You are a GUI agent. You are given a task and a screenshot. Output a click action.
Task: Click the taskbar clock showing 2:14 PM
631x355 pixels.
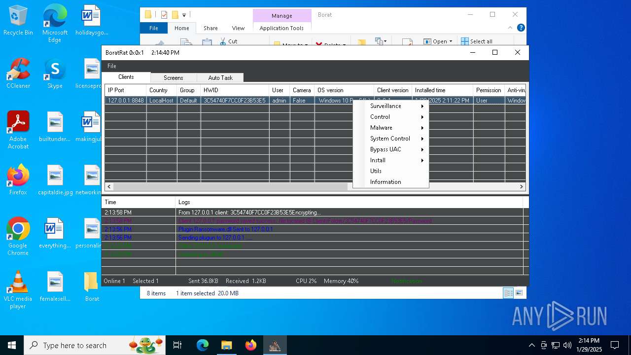(x=589, y=345)
